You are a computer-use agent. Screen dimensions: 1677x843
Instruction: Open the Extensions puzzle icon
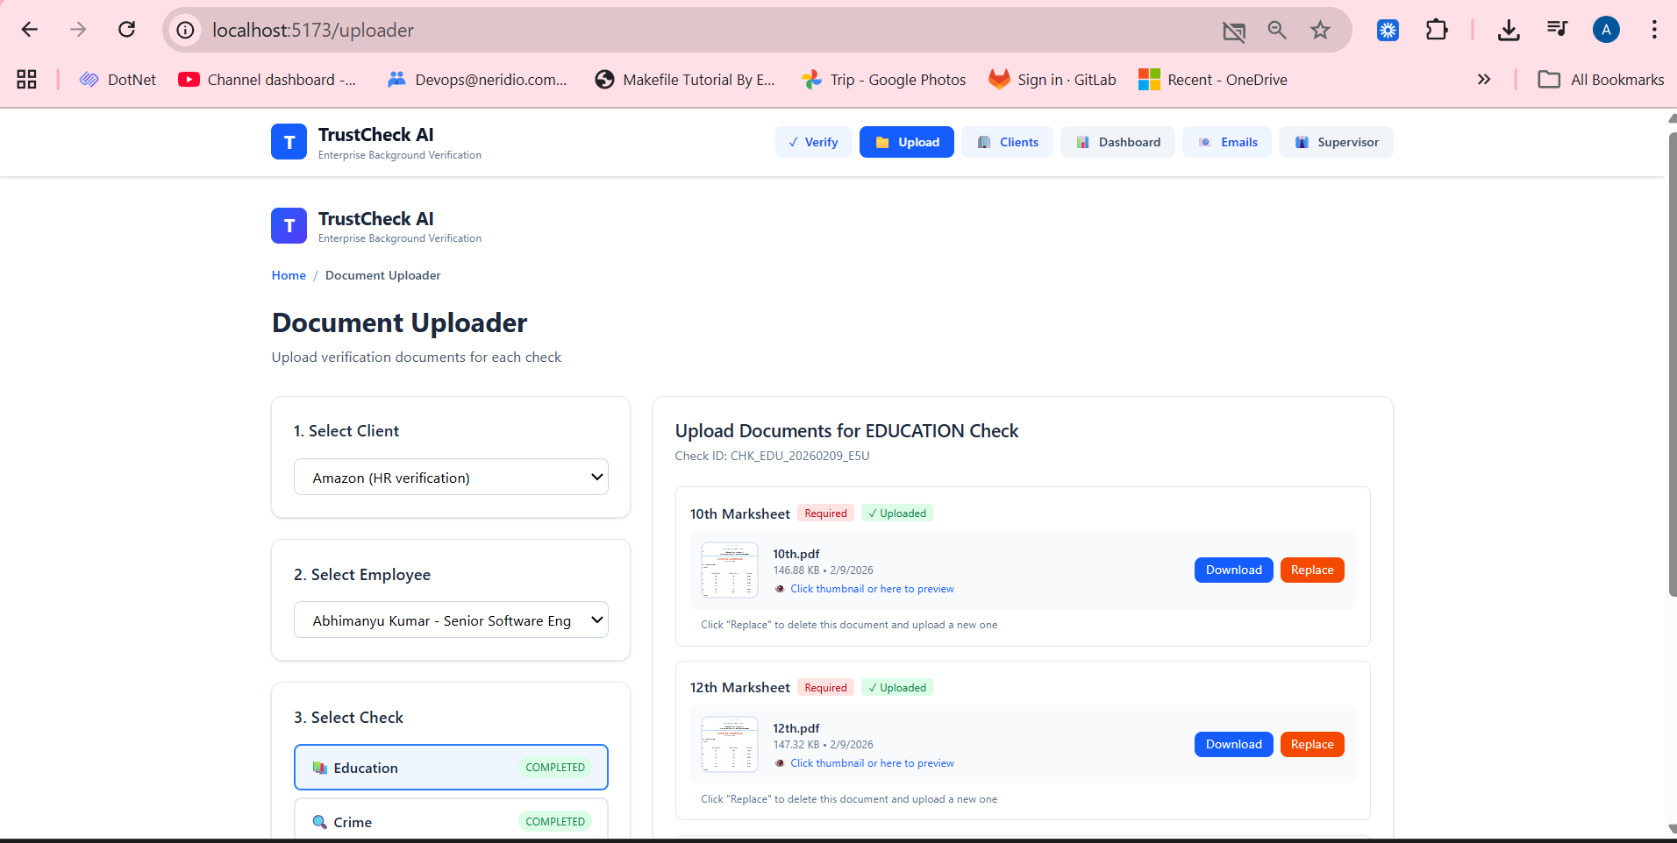coord(1437,30)
